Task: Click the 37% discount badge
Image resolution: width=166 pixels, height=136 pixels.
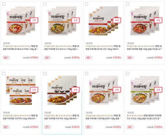Action: 47,127
